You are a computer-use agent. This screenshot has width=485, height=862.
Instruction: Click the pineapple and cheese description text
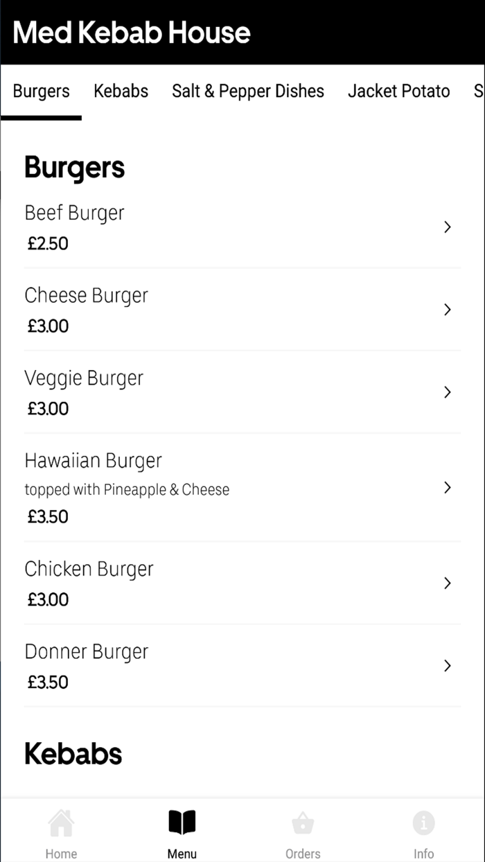(127, 489)
